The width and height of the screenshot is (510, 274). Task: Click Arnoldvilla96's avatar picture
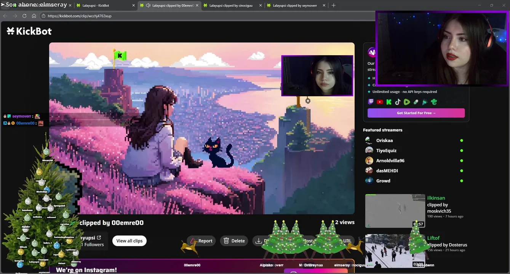coord(369,161)
